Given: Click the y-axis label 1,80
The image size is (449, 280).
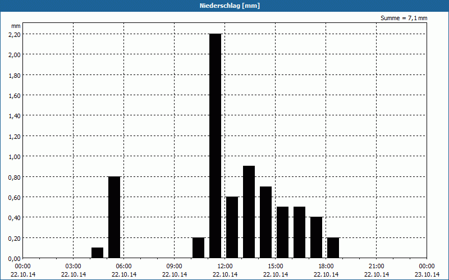Looking at the screenshot, I should pyautogui.click(x=15, y=75).
